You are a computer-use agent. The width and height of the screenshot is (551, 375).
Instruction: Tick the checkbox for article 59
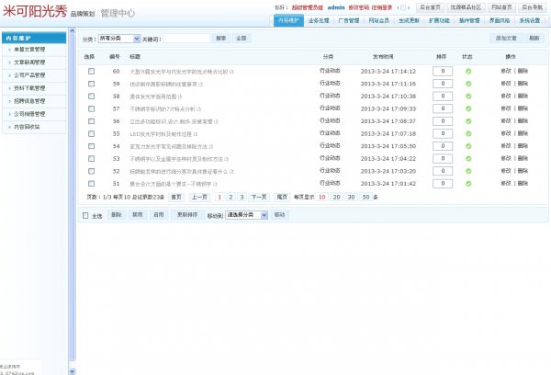(91, 84)
